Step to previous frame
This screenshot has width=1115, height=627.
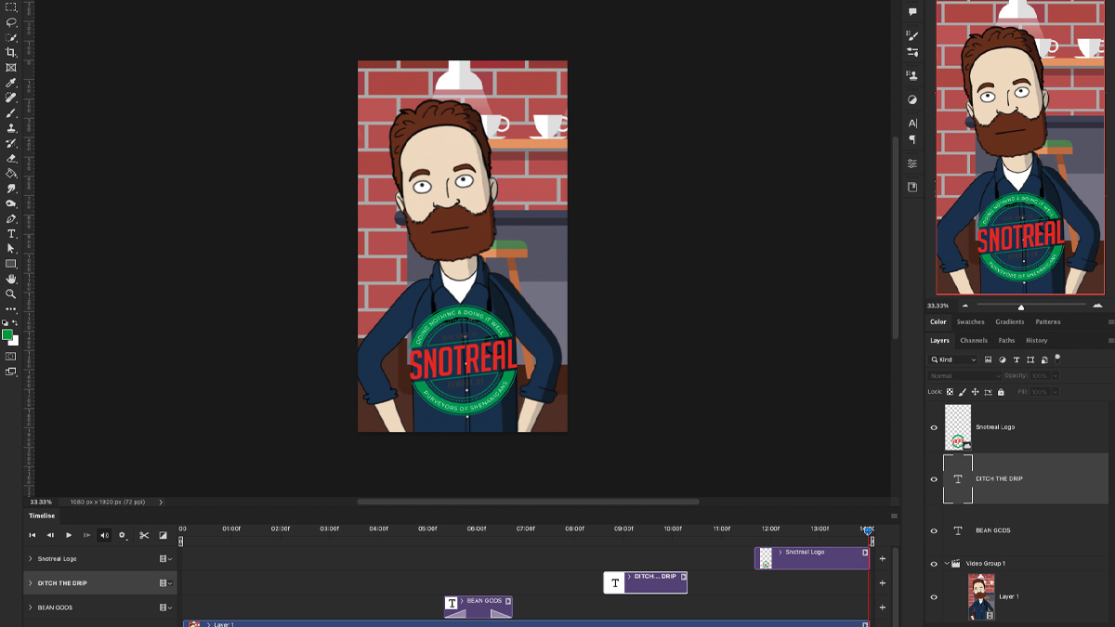(x=50, y=535)
